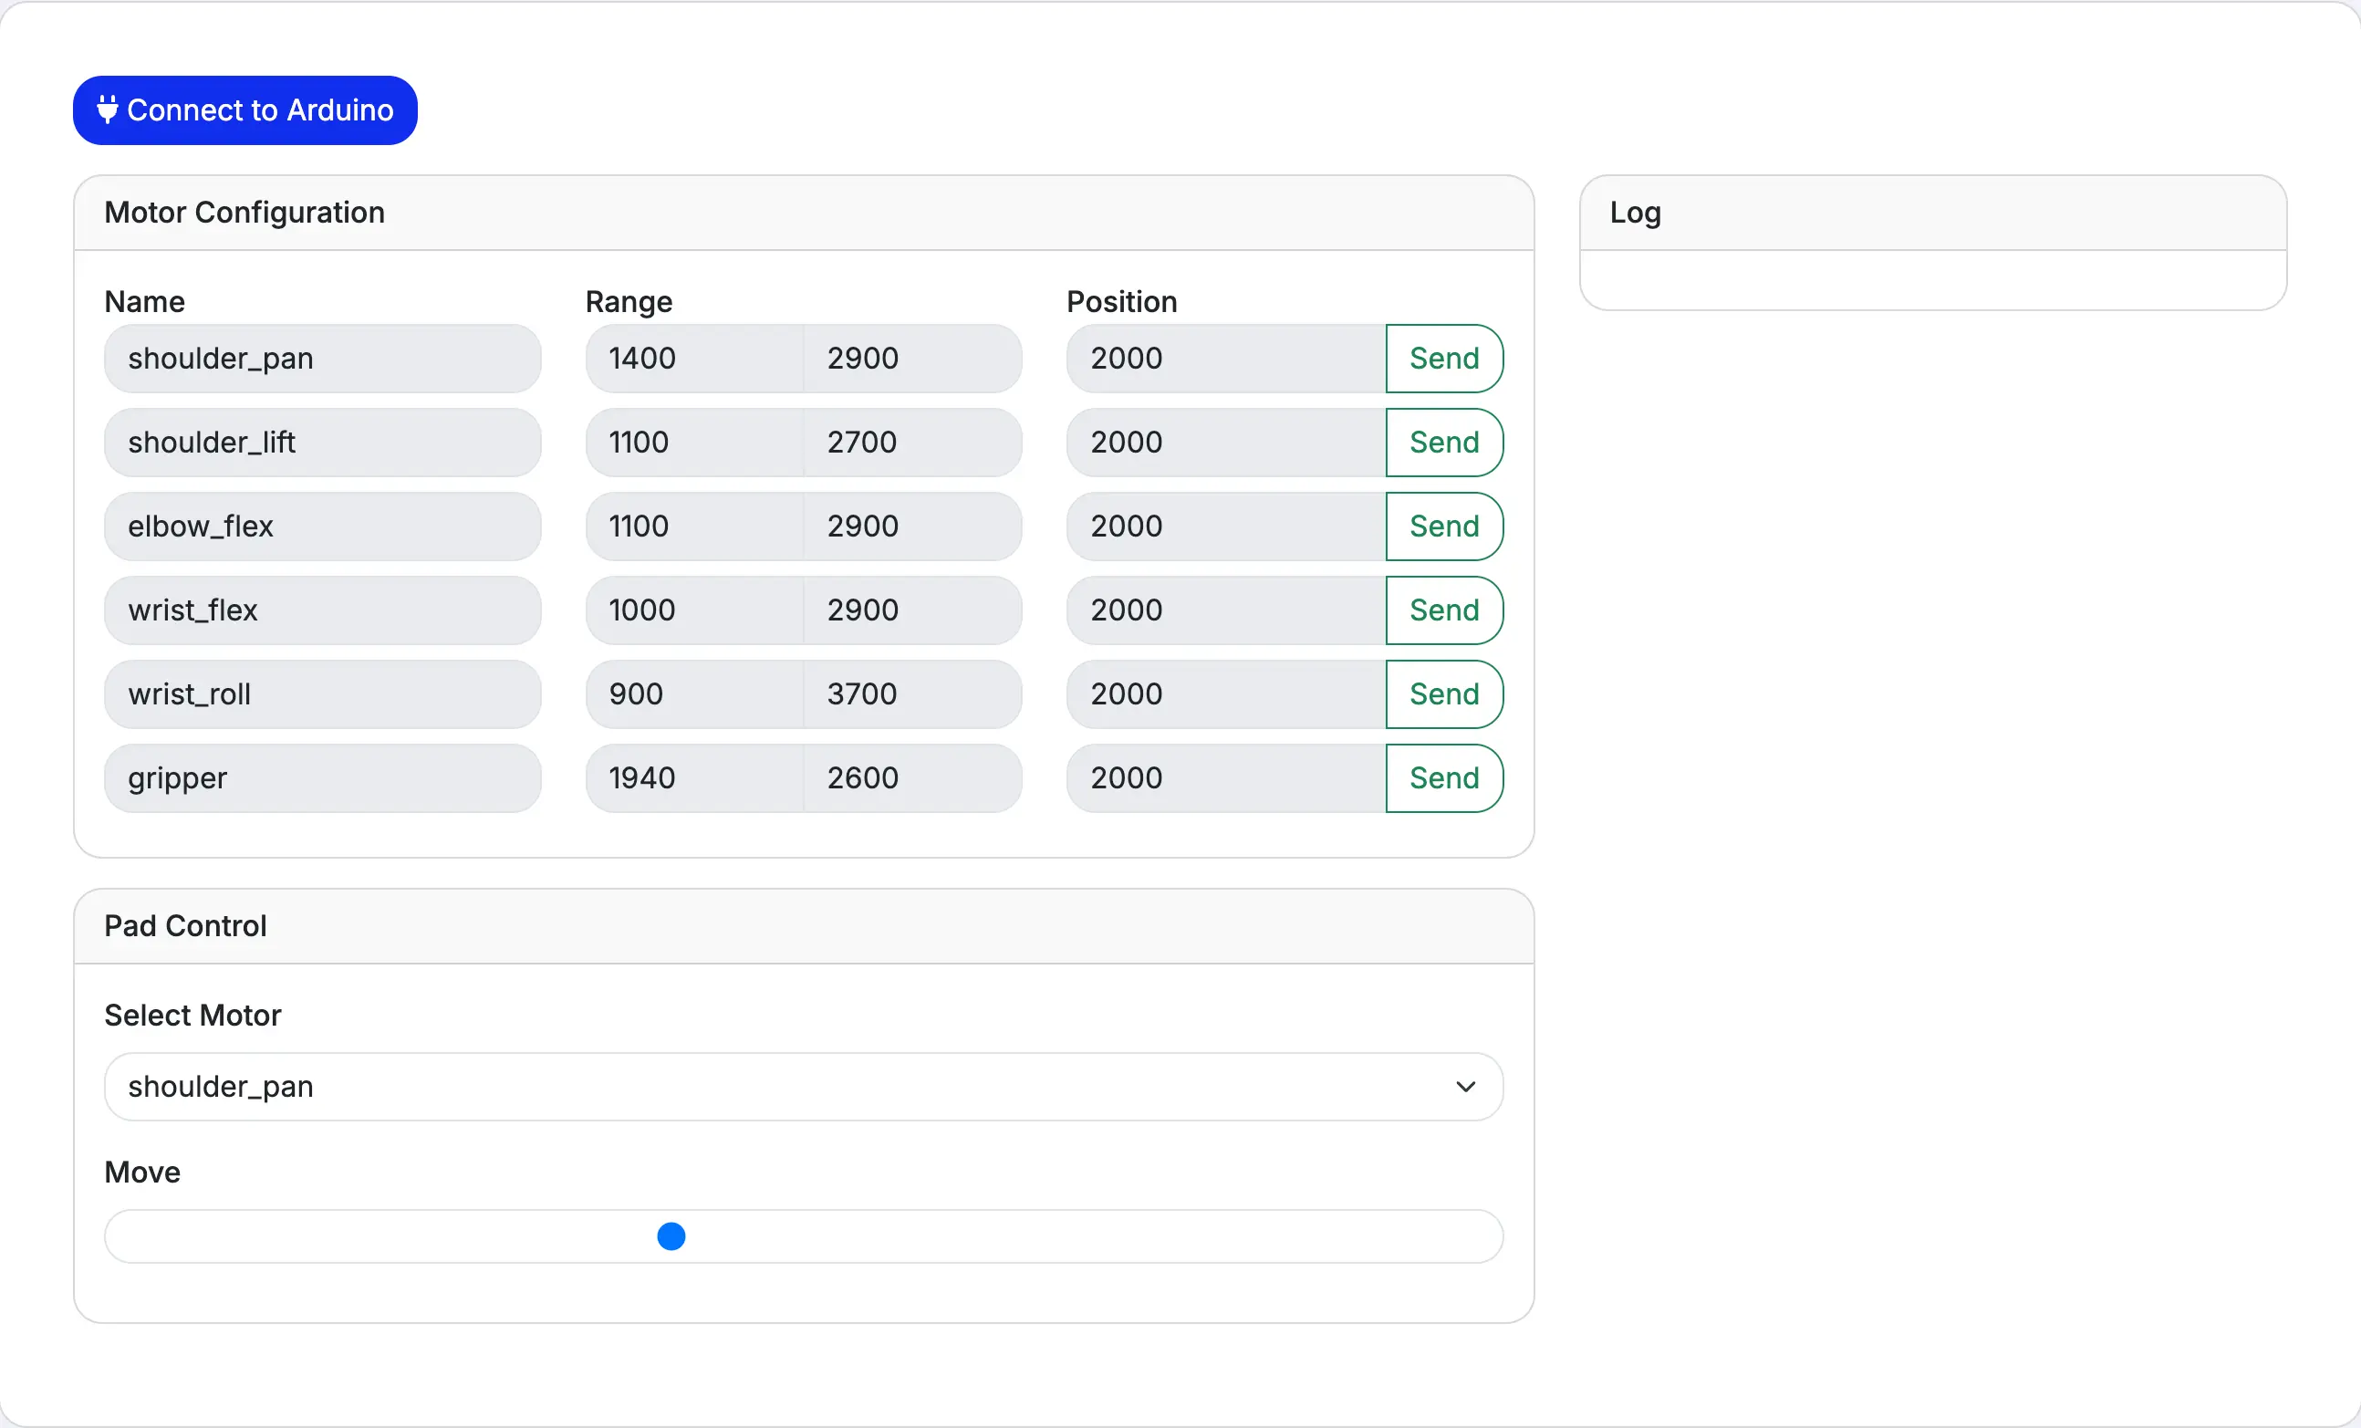
Task: Send position for shoulder_pan motor
Action: click(x=1443, y=359)
